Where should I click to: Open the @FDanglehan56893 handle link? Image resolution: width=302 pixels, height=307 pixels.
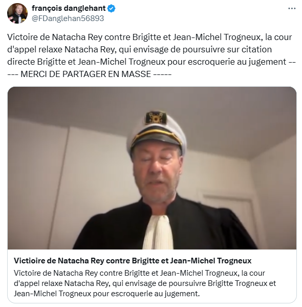click(x=68, y=18)
